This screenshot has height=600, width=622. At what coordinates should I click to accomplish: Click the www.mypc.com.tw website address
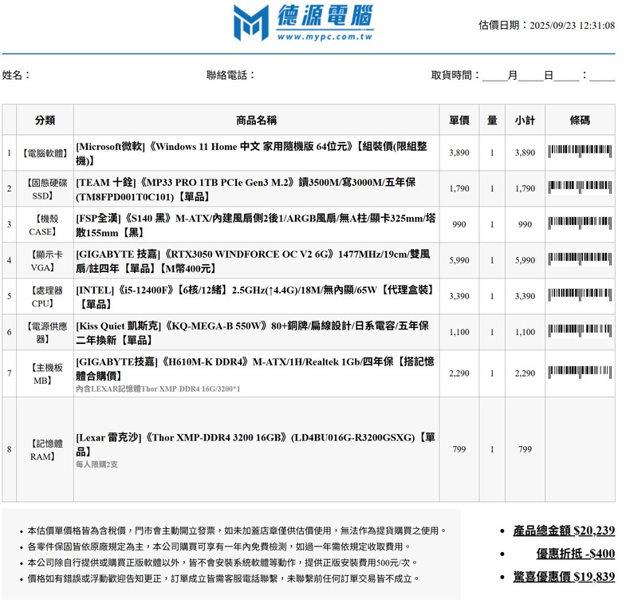click(x=325, y=37)
